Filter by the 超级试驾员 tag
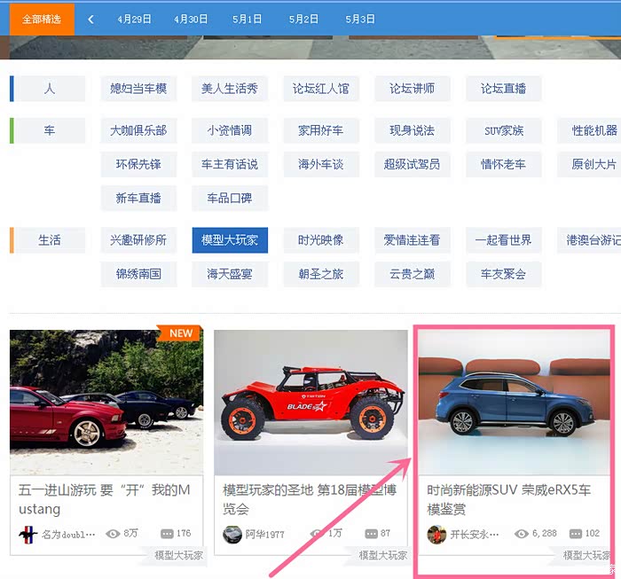This screenshot has height=579, width=621. (412, 164)
